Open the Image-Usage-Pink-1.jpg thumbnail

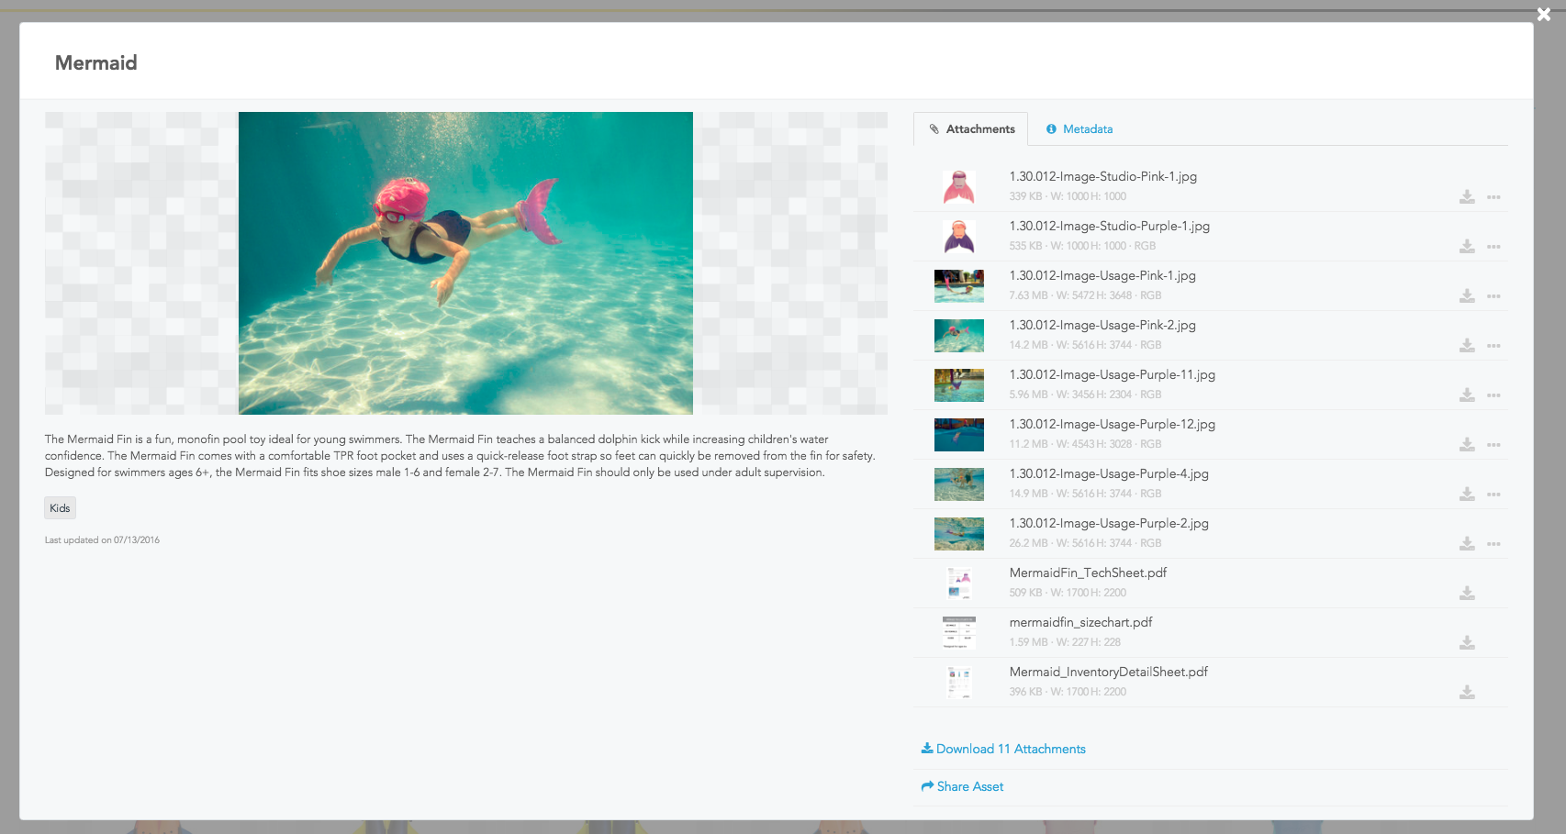coord(959,286)
